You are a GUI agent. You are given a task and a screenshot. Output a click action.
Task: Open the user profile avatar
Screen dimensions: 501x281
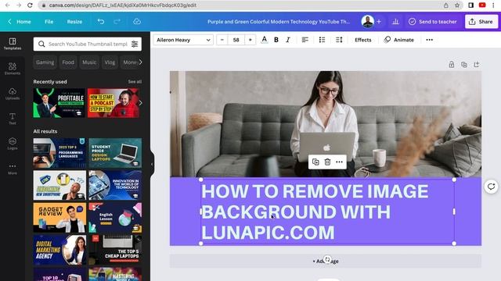pyautogui.click(x=367, y=22)
